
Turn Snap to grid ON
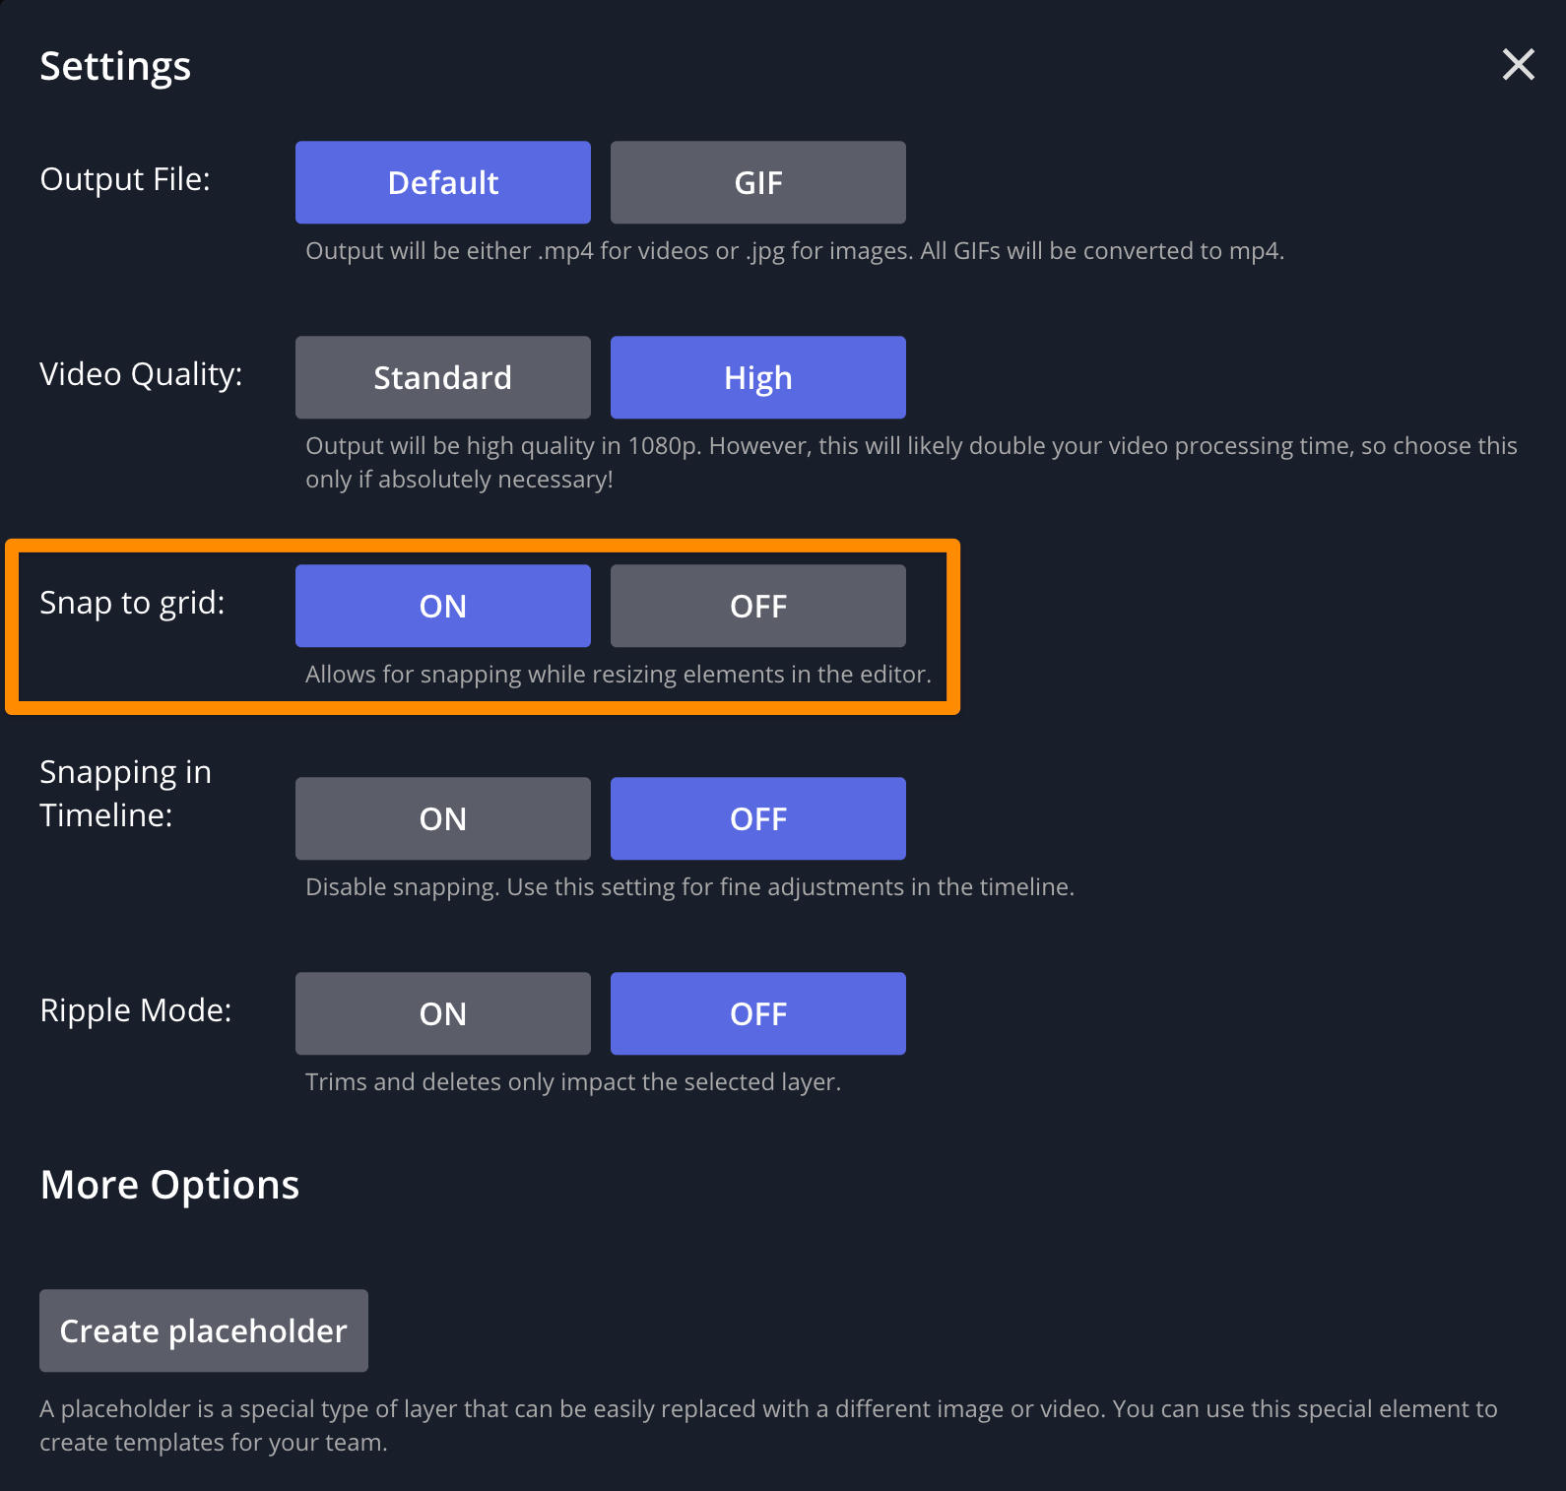(442, 606)
